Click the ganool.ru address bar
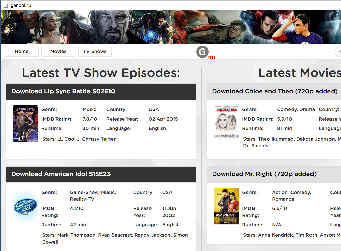Viewport: 341px width, 251px height. 171,5
